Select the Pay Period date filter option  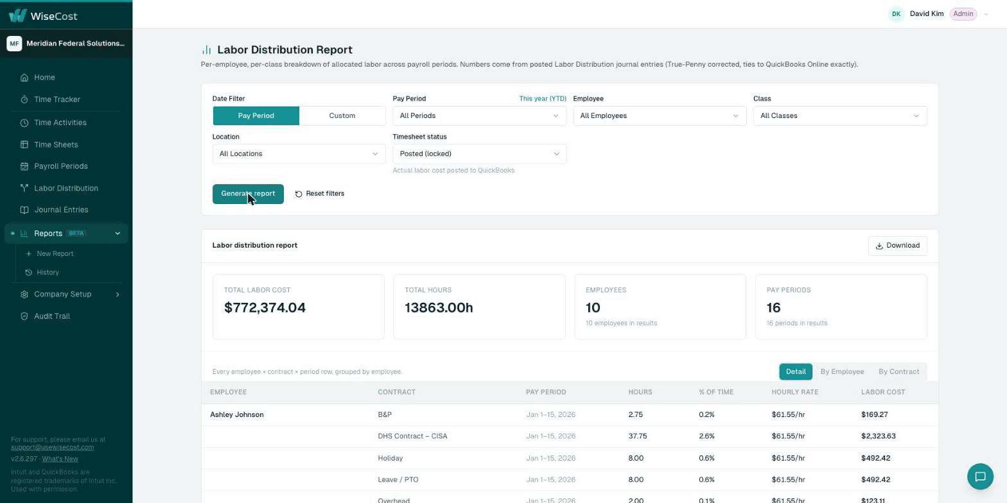click(x=256, y=116)
